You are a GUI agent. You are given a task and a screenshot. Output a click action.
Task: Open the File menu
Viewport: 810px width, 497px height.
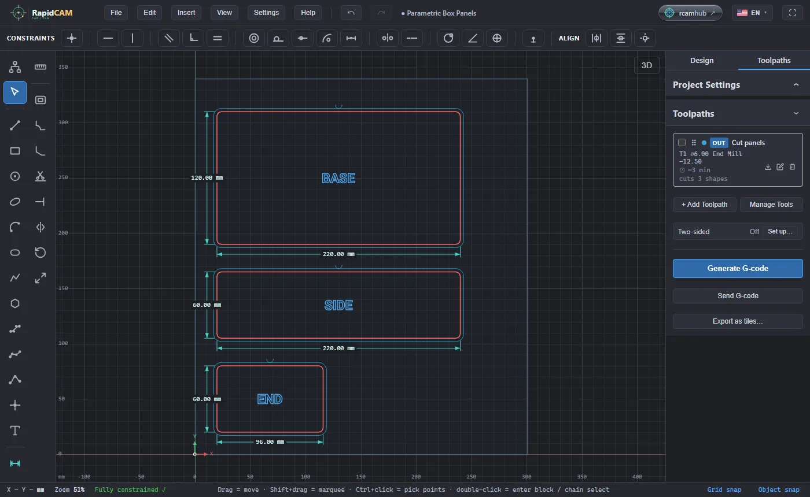click(x=116, y=13)
